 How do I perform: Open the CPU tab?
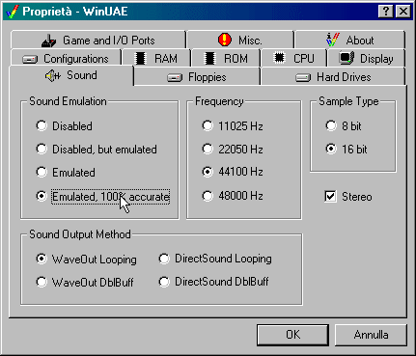point(294,58)
